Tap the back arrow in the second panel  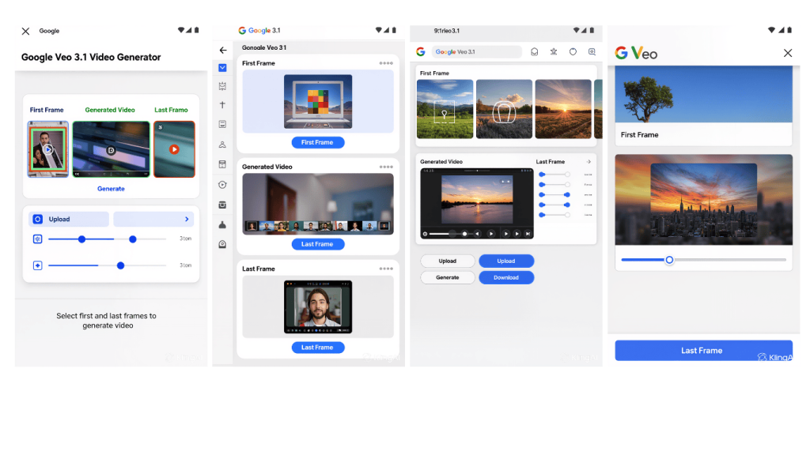click(x=222, y=49)
